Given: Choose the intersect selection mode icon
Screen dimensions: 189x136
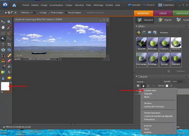Looking at the screenshot, I should (x=15, y=13).
